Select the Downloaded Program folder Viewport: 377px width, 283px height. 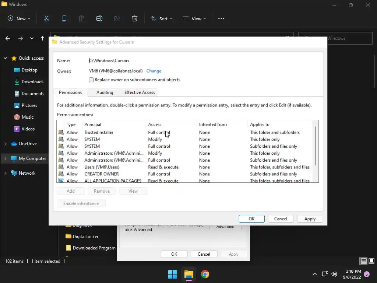point(91,248)
